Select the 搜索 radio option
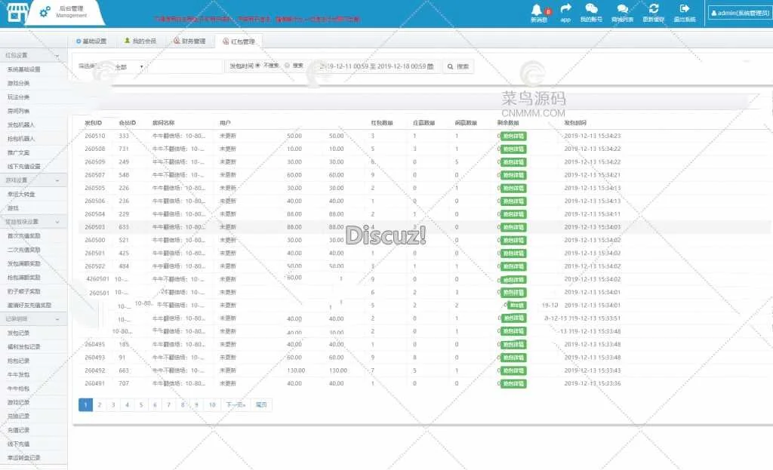The image size is (773, 470). (287, 66)
